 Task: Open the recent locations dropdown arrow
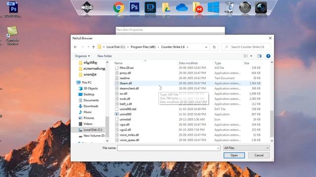click(x=88, y=47)
